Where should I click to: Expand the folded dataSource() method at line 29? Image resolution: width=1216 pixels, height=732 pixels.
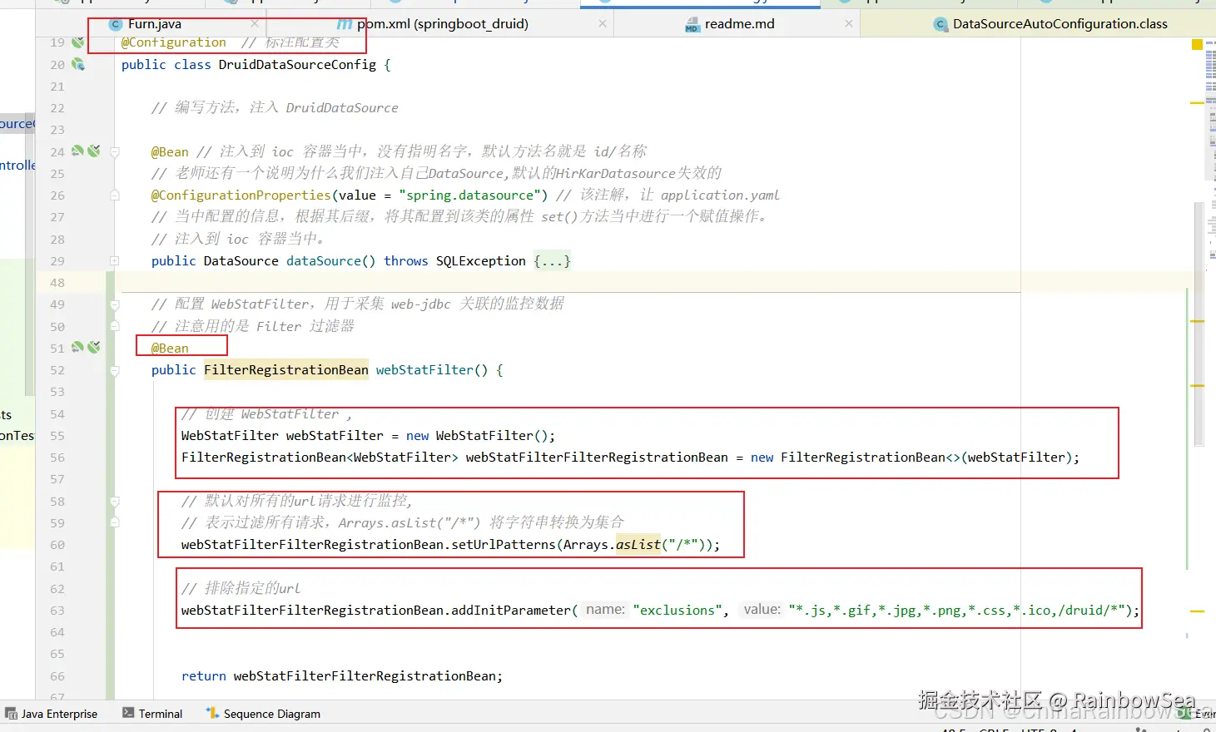(x=115, y=260)
